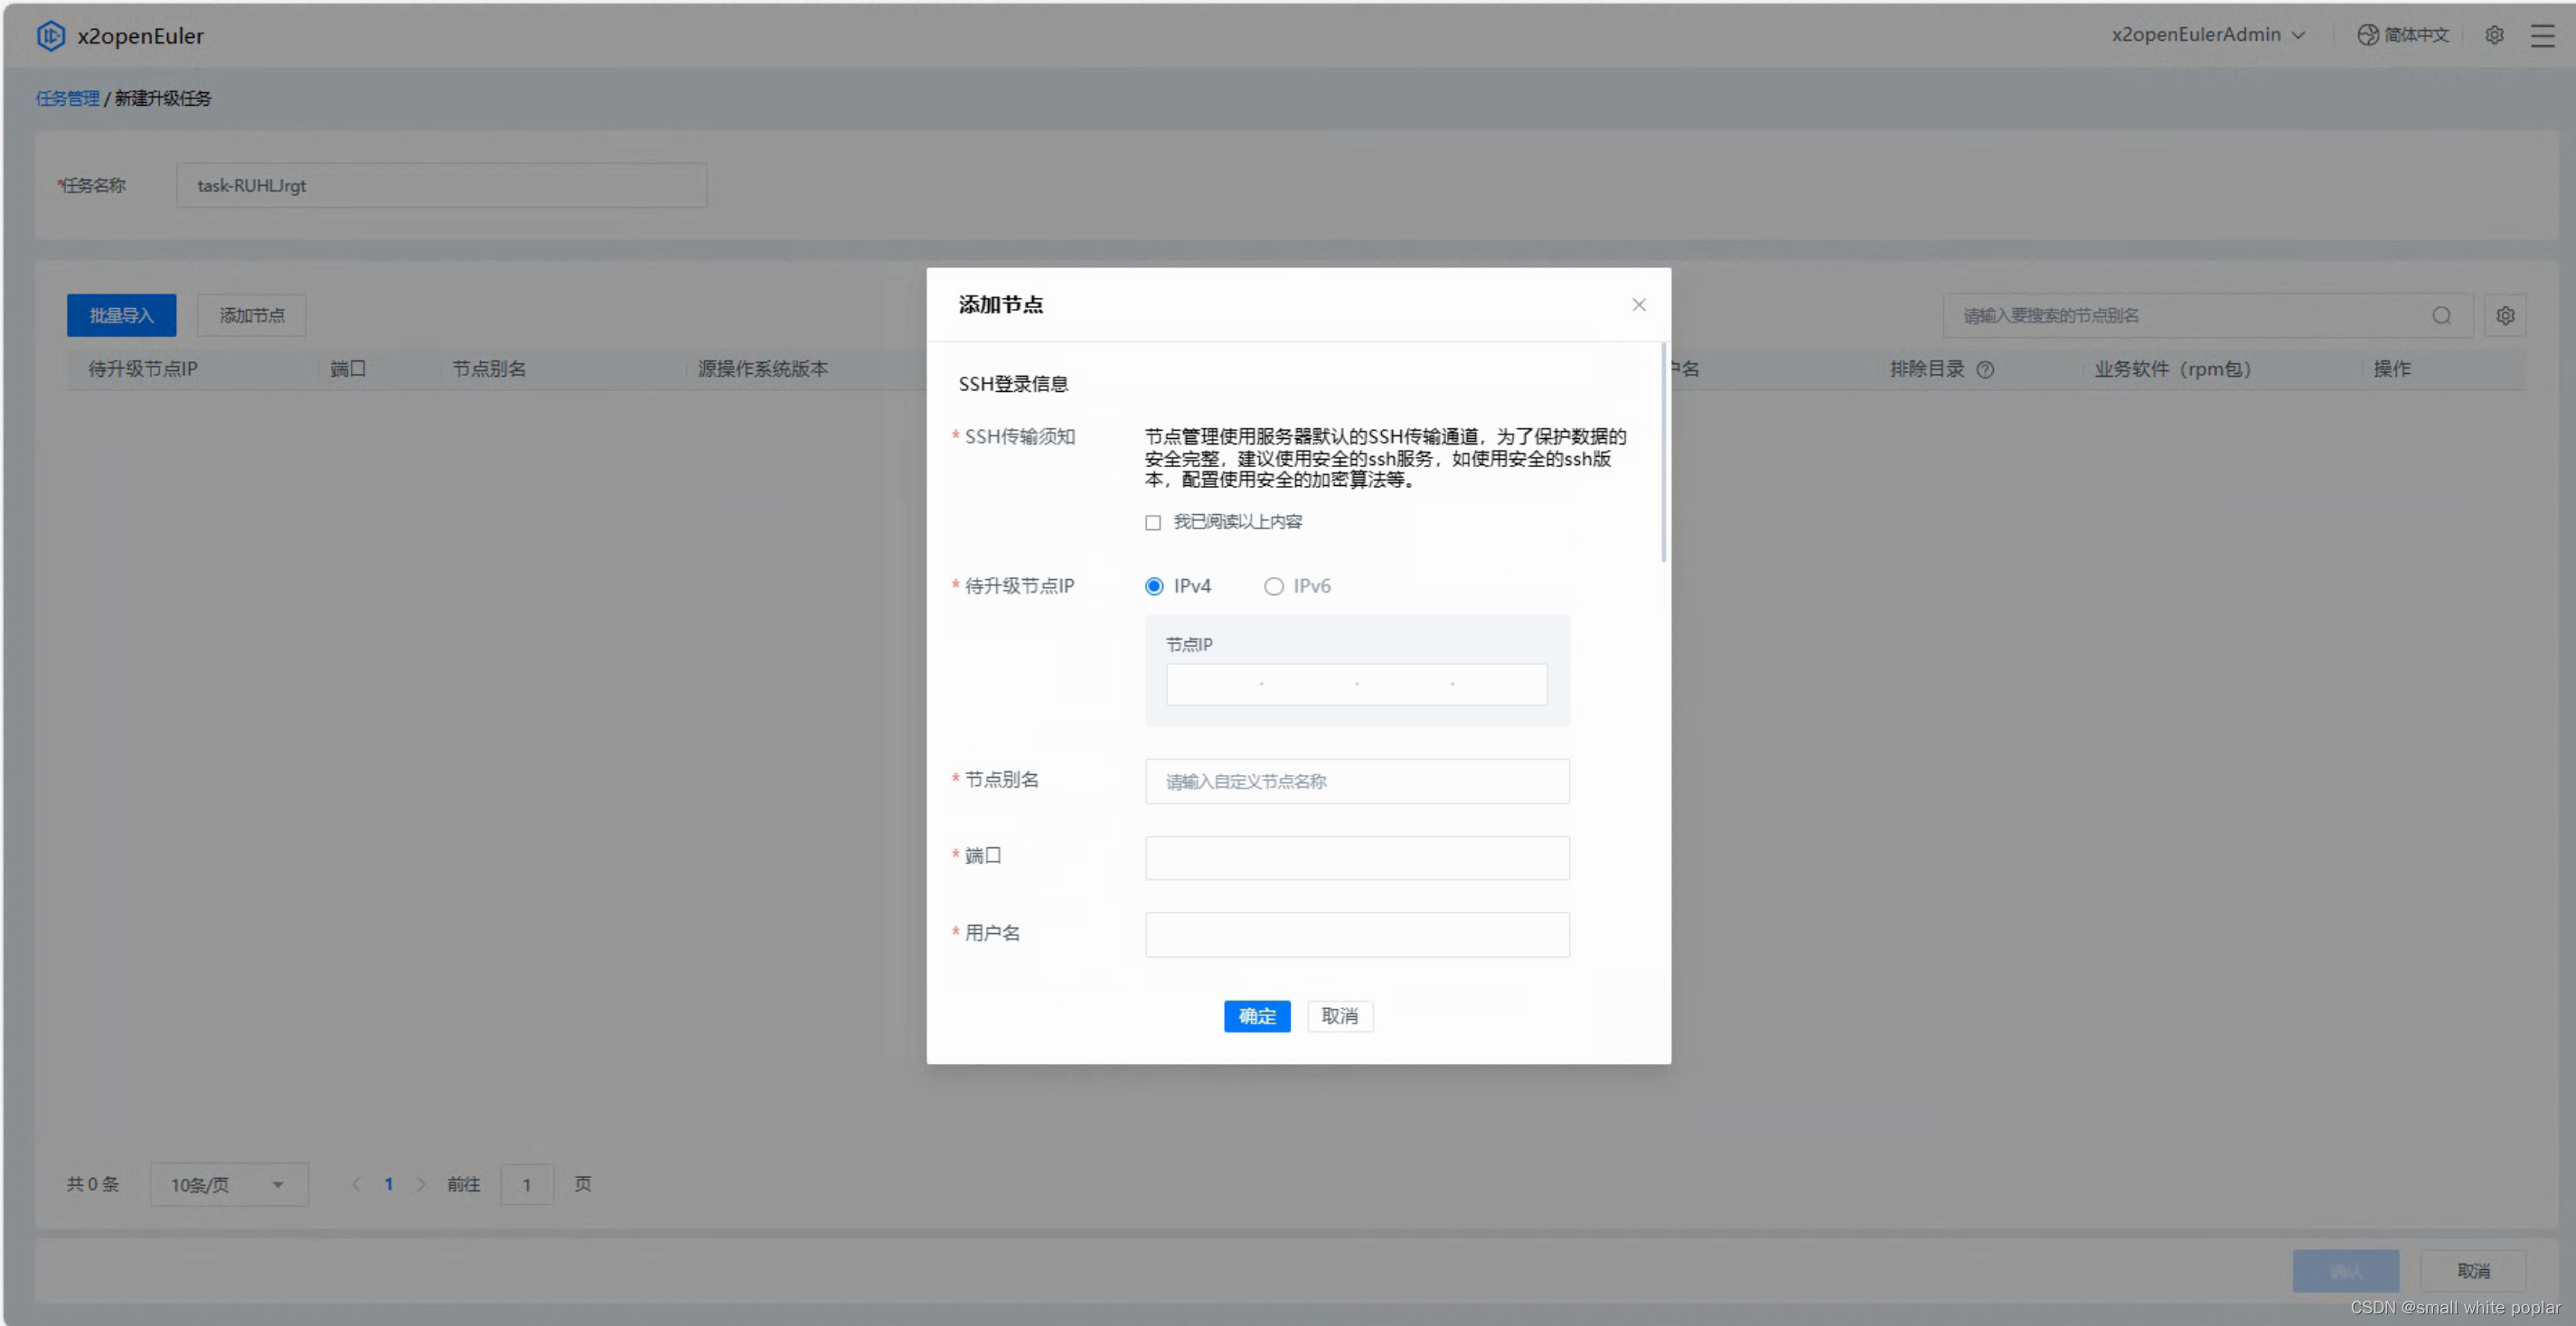
Task: Open the top-right settings gear
Action: (x=2494, y=35)
